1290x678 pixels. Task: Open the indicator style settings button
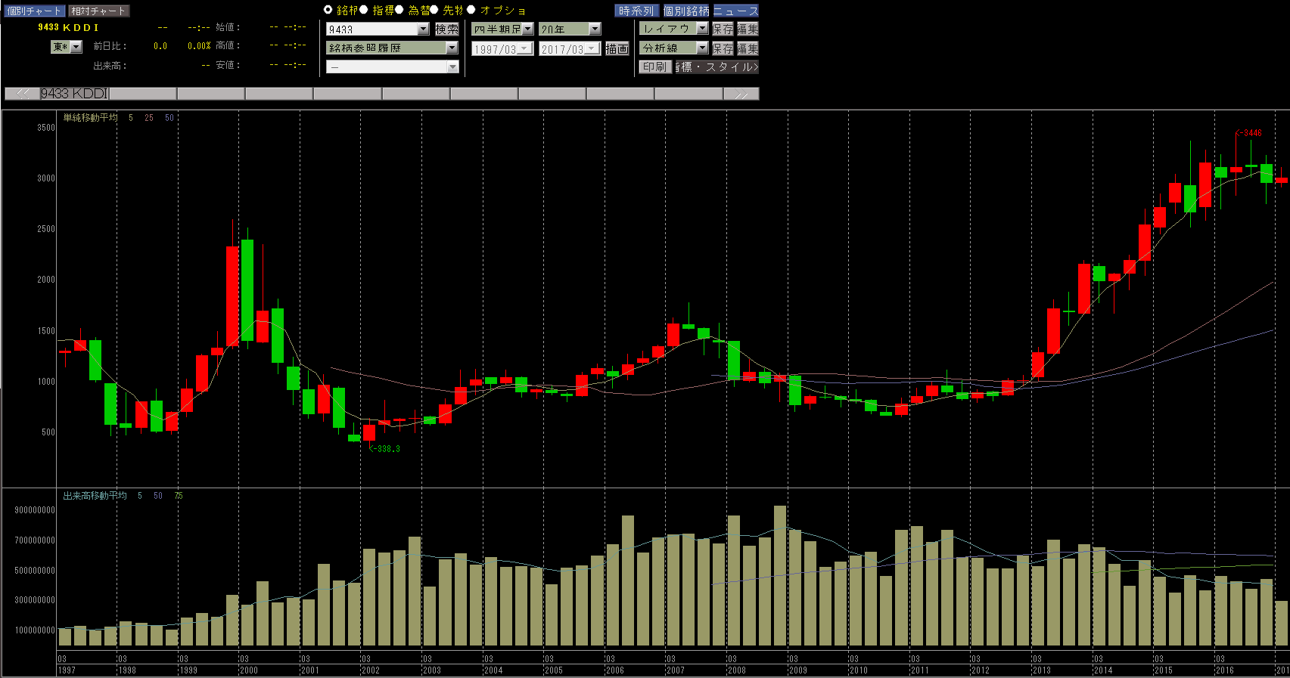(716, 67)
